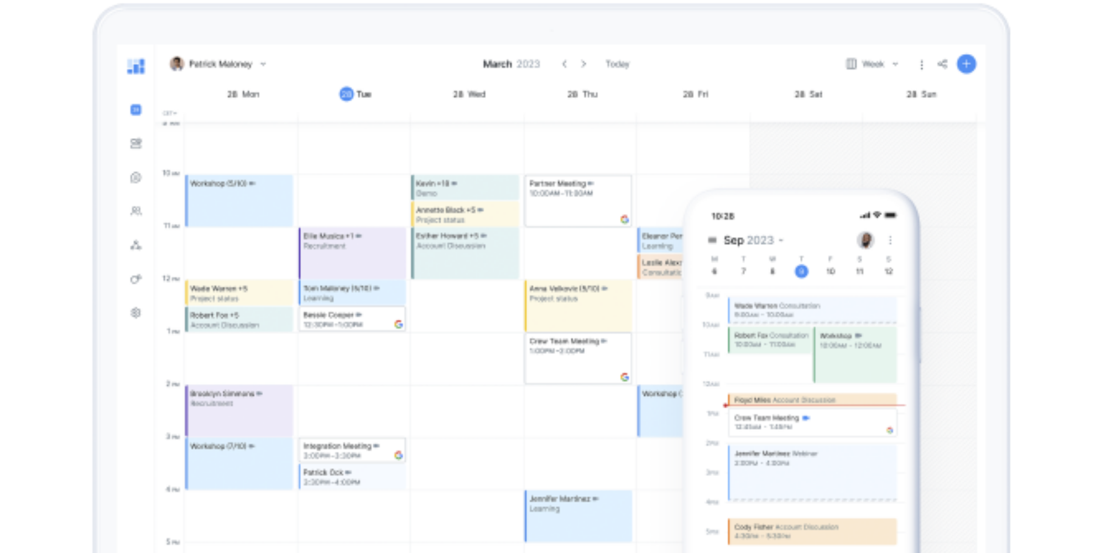Open the Week view dropdown
This screenshot has height=553, width=1106.
895,64
